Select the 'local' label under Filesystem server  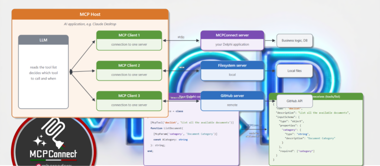(232, 75)
